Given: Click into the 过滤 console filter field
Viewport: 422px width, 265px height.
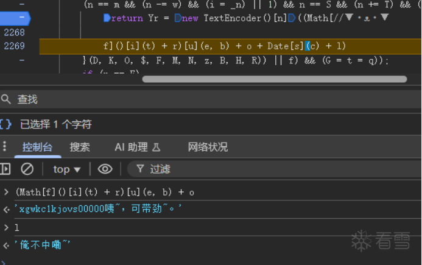Looking at the screenshot, I should (x=183, y=169).
